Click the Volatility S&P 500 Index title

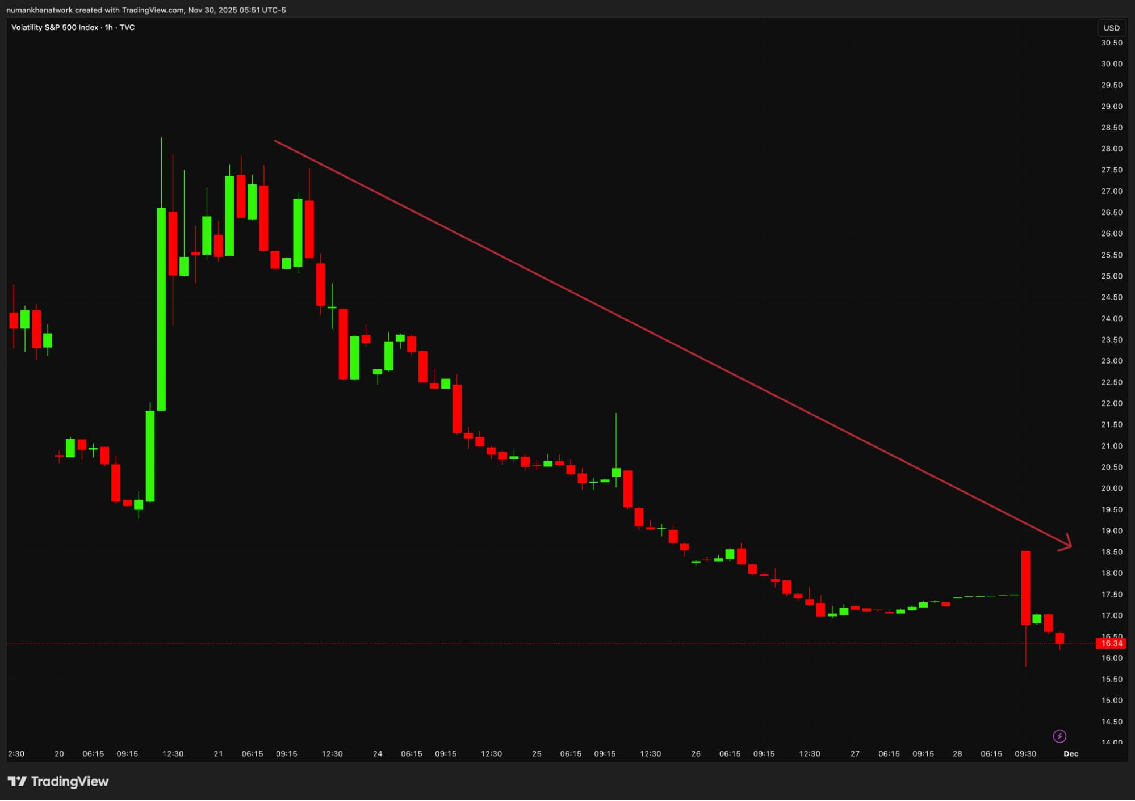55,27
